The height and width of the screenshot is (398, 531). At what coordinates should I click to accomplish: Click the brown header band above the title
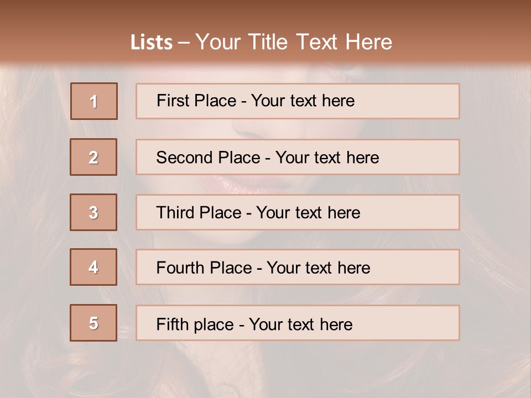(265, 12)
